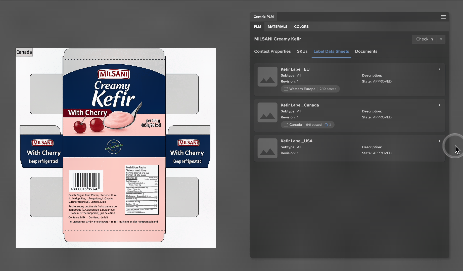Click the Kefir title text on artwork
This screenshot has height=271, width=463.
pos(113,99)
